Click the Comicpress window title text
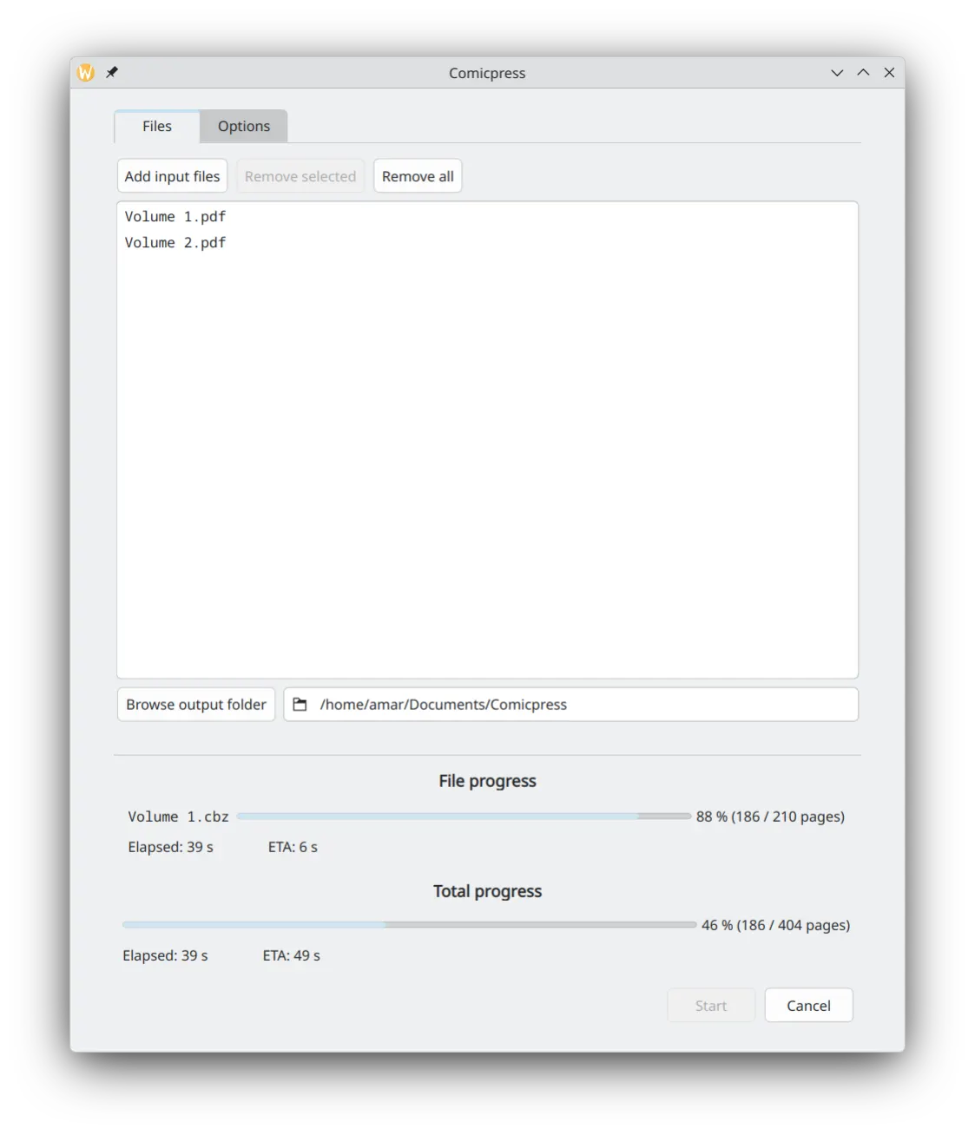 (x=487, y=73)
